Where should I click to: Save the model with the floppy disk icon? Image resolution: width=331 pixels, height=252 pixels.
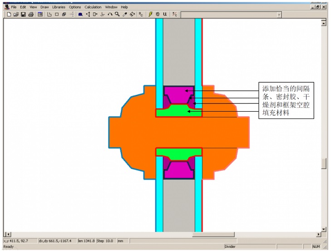point(23,15)
